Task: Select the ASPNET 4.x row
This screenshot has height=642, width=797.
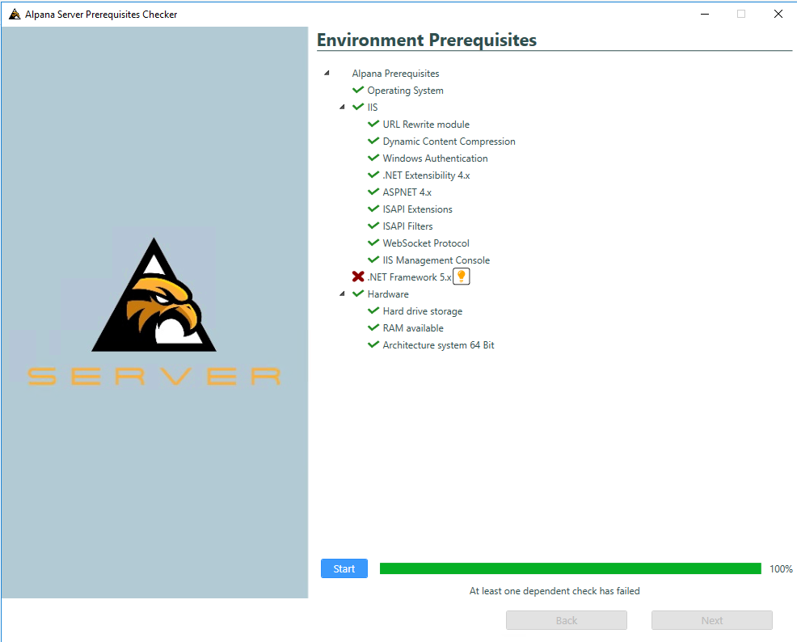Action: pos(407,192)
